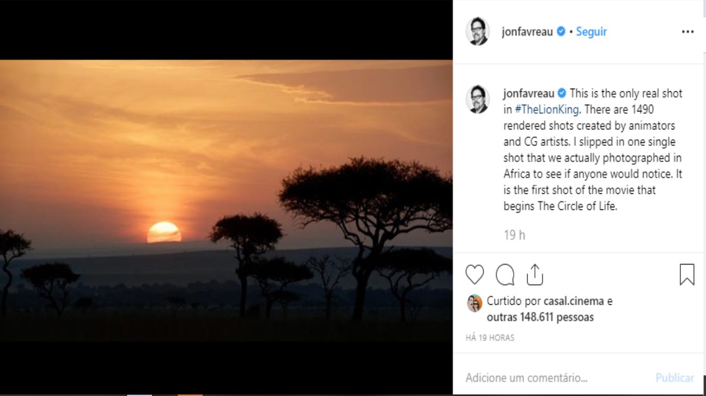The width and height of the screenshot is (706, 396).
Task: Save the post with the bookmark icon
Action: [x=687, y=274]
